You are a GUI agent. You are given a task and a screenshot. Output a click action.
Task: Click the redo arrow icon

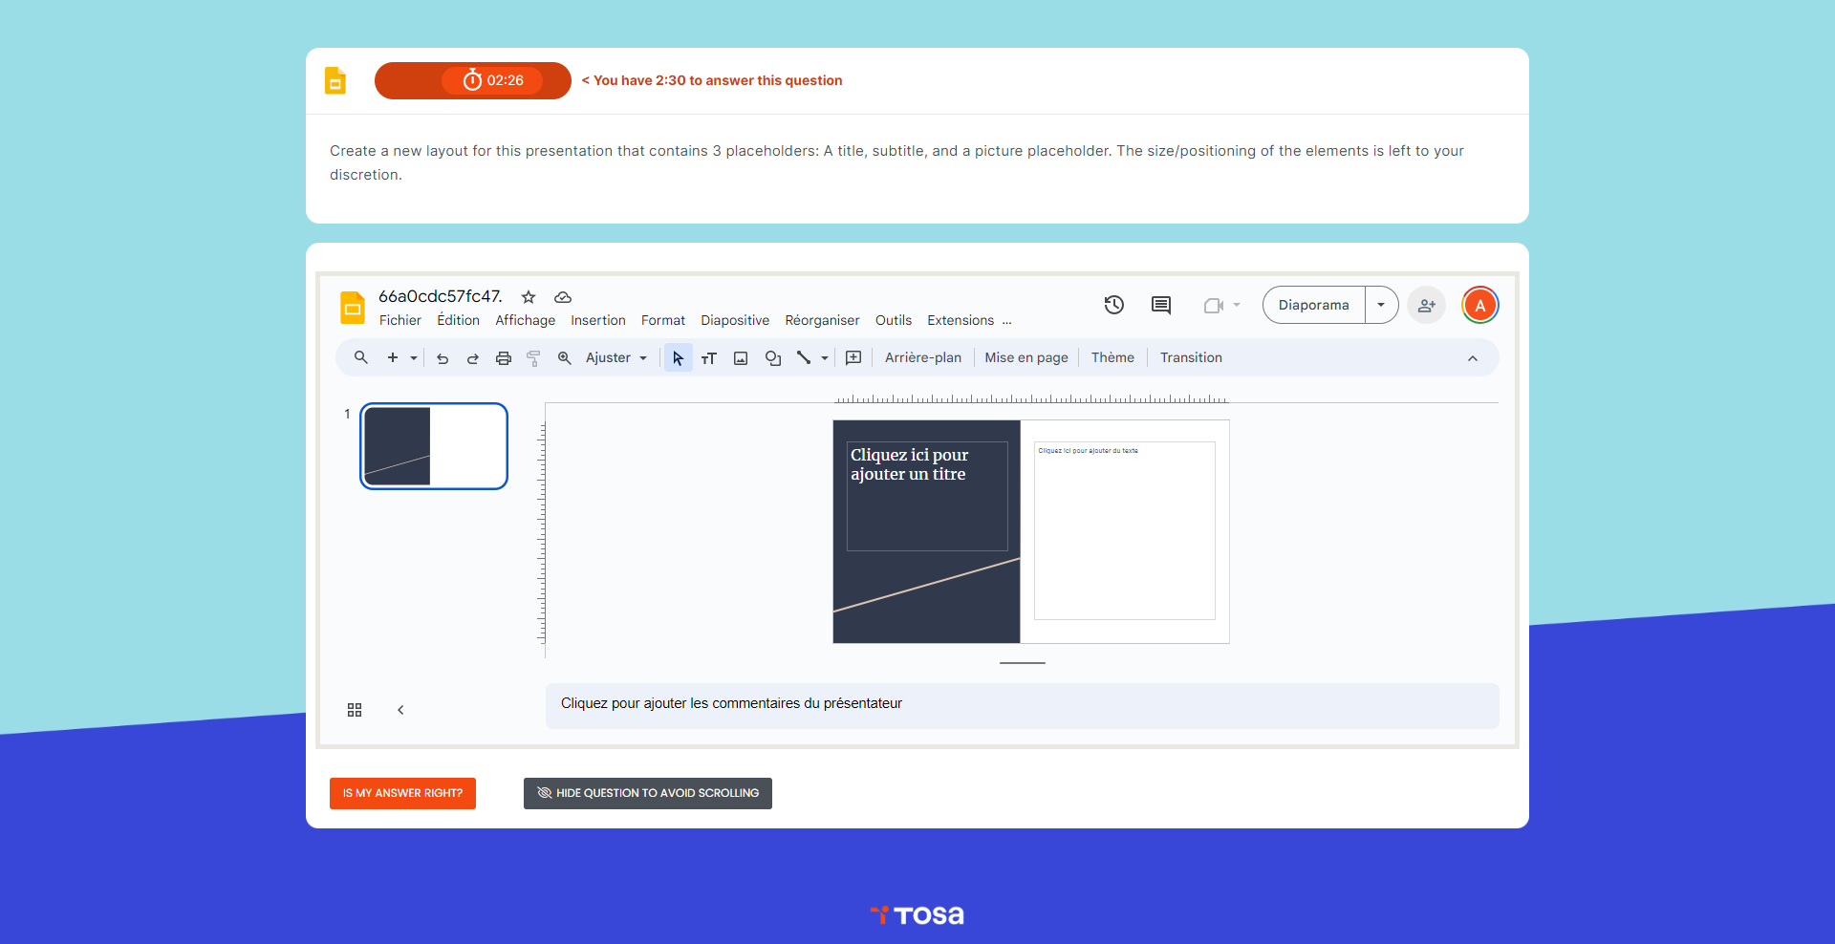(473, 358)
